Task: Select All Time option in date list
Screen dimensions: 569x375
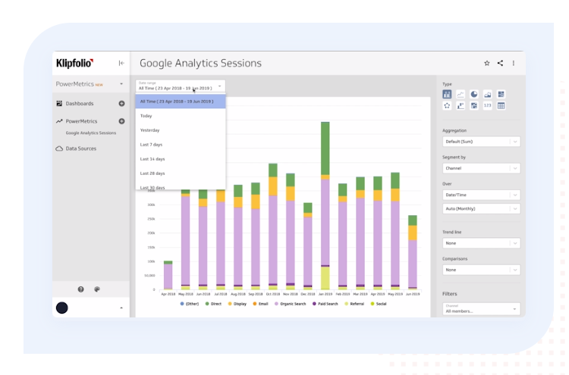Action: coord(181,102)
